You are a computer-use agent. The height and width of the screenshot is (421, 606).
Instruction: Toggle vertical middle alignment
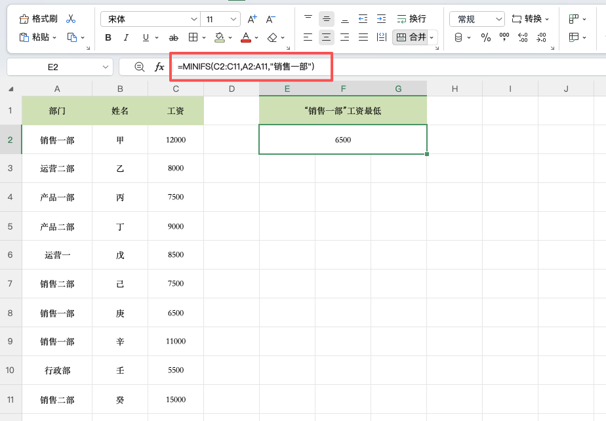(327, 19)
